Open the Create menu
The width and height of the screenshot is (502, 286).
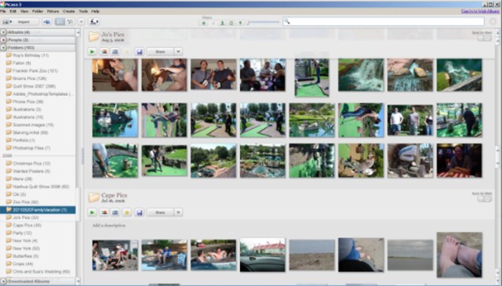pos(68,11)
